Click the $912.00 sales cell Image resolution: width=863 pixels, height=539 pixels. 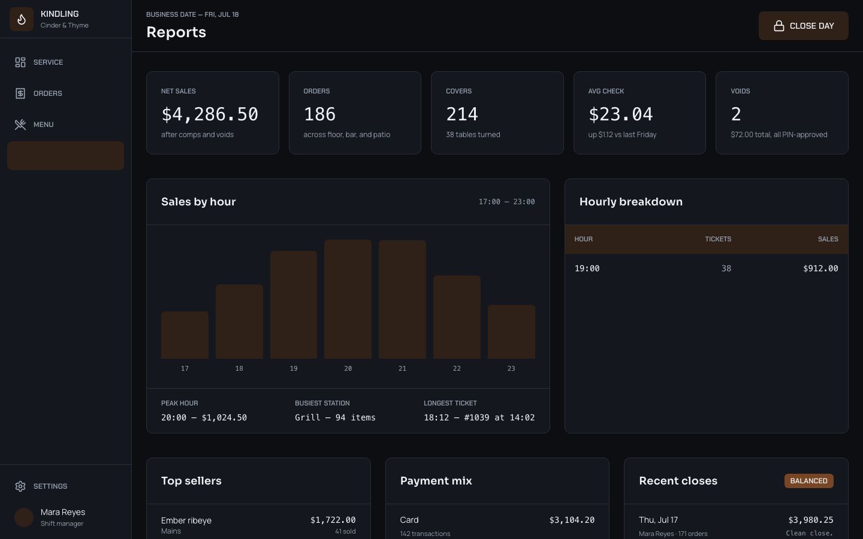point(820,268)
